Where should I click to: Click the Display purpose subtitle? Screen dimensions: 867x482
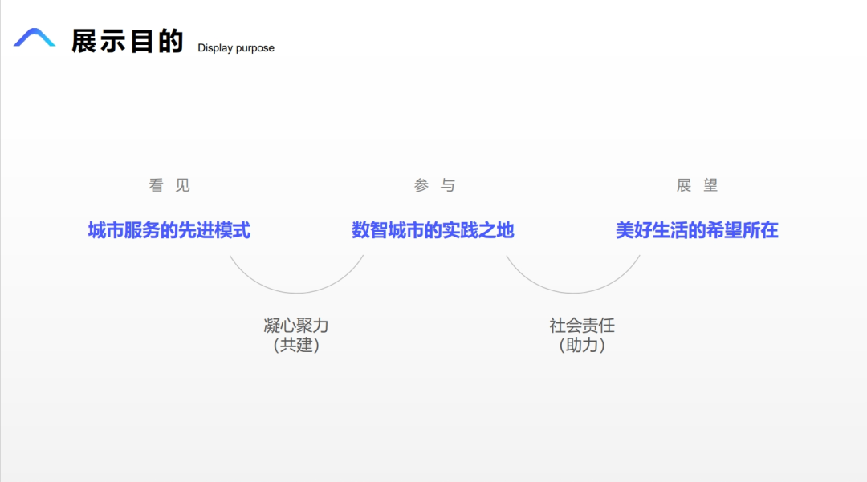(x=235, y=48)
